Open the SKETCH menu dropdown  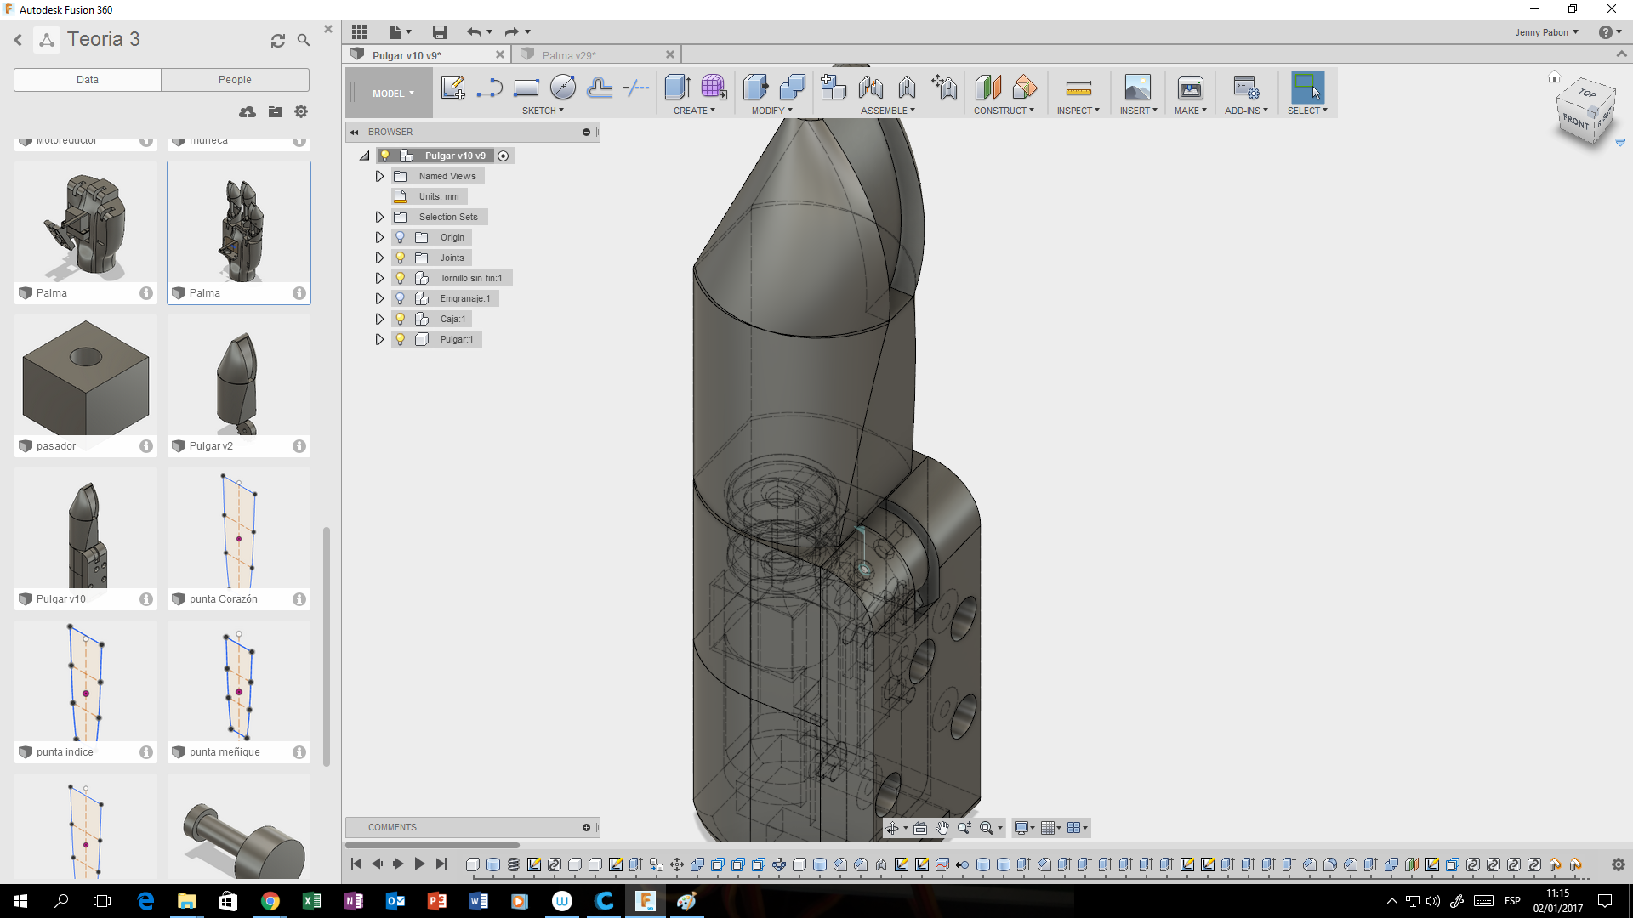543,110
